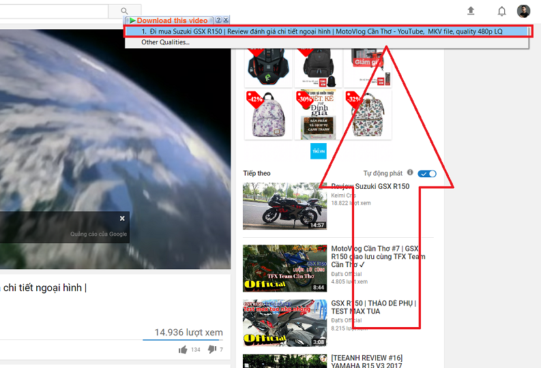This screenshot has height=368, width=541.
Task: Click the autoplay info icon
Action: (410, 172)
